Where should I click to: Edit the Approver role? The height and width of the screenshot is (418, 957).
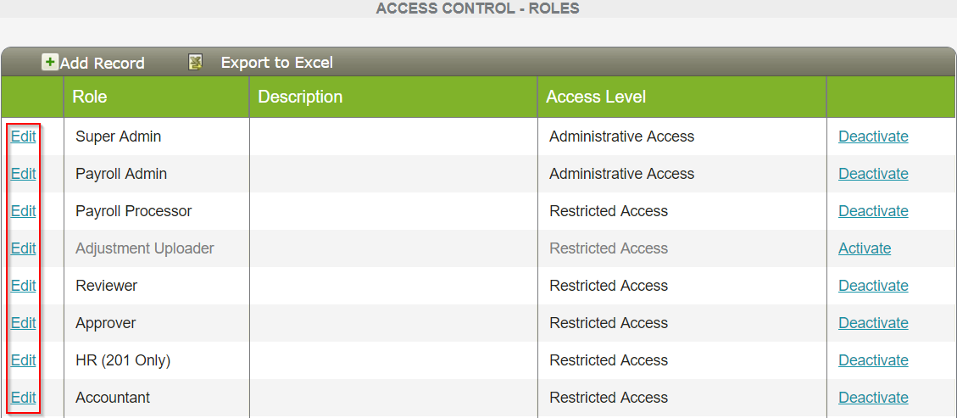23,323
